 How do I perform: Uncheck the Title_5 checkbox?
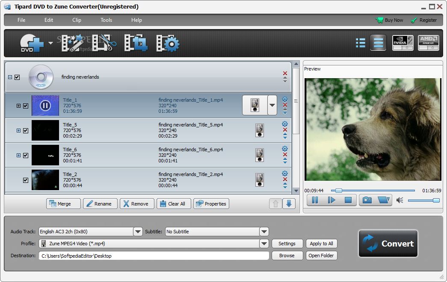(x=26, y=131)
